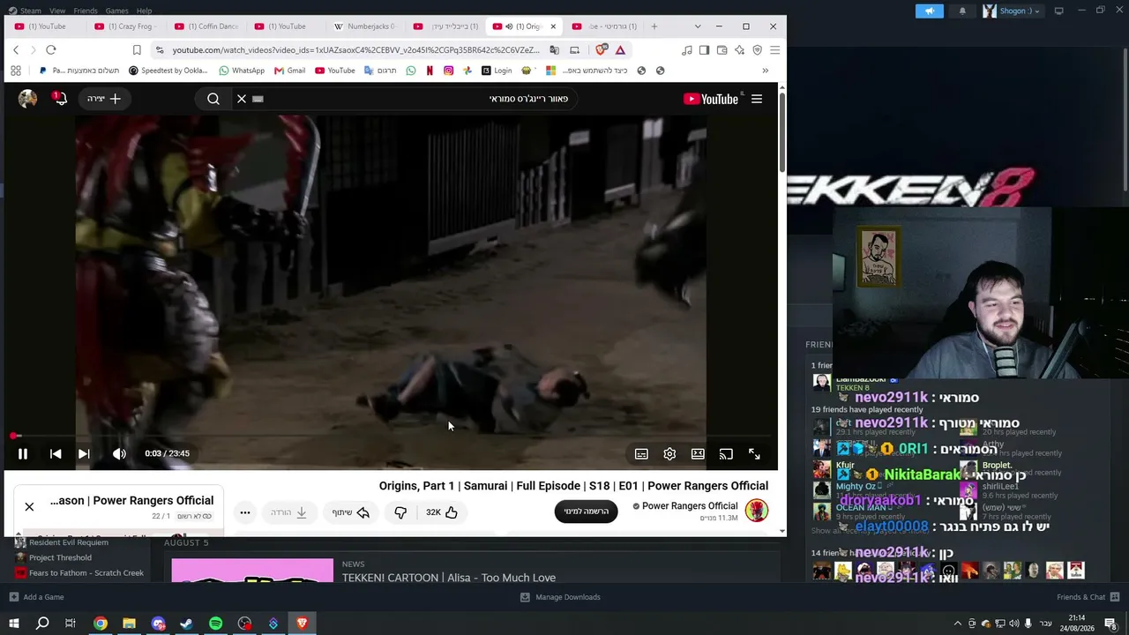Image resolution: width=1129 pixels, height=635 pixels.
Task: Open the Brave Shields lion icon
Action: pos(602,50)
